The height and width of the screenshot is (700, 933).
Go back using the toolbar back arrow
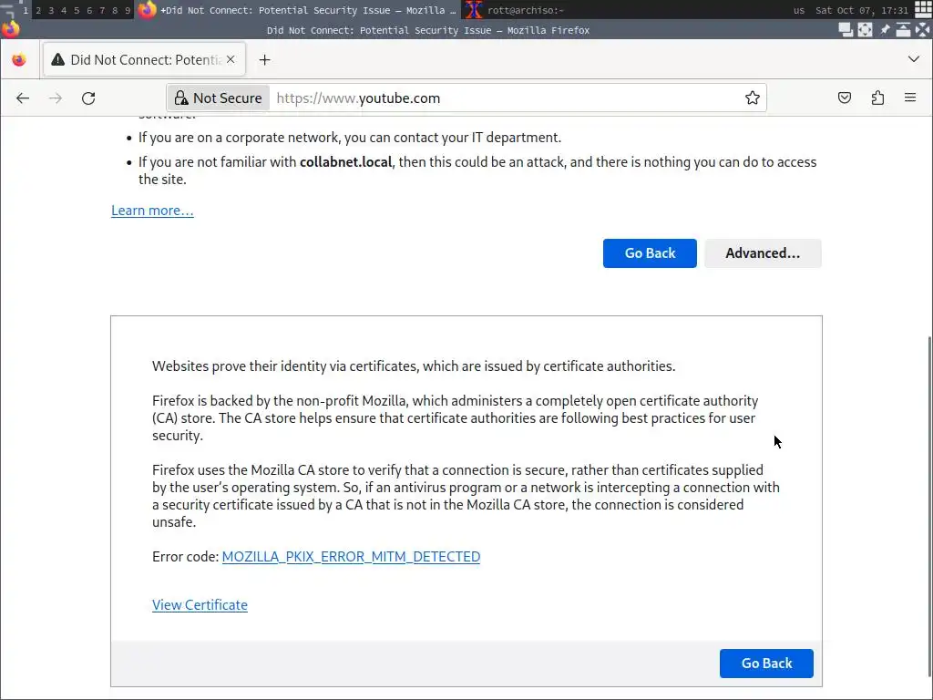tap(23, 98)
